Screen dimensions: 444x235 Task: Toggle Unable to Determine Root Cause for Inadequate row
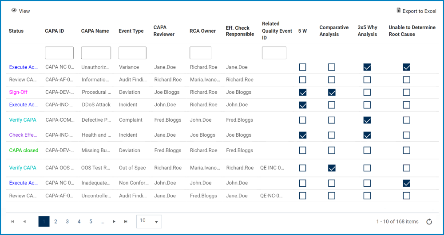coord(406,183)
